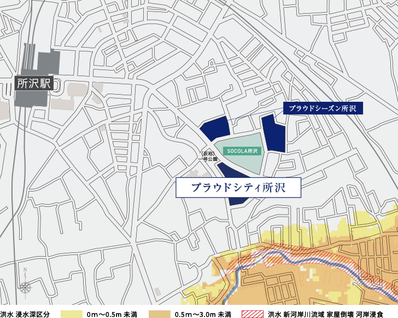
Task: Click the SOCOLA所沢 green label
Action: point(242,151)
